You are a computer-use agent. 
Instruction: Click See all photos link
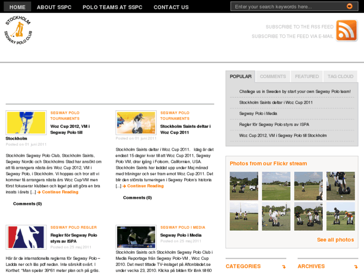pos(335,240)
